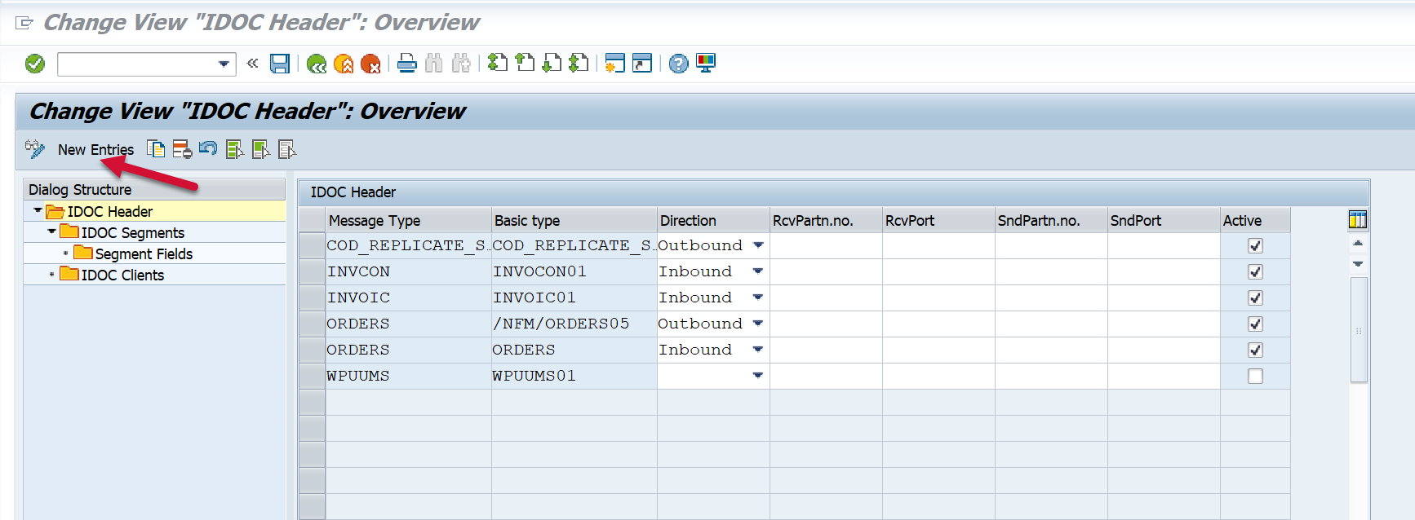Screen dimensions: 1415x520
Task: Click the Delete row icon
Action: 182,149
